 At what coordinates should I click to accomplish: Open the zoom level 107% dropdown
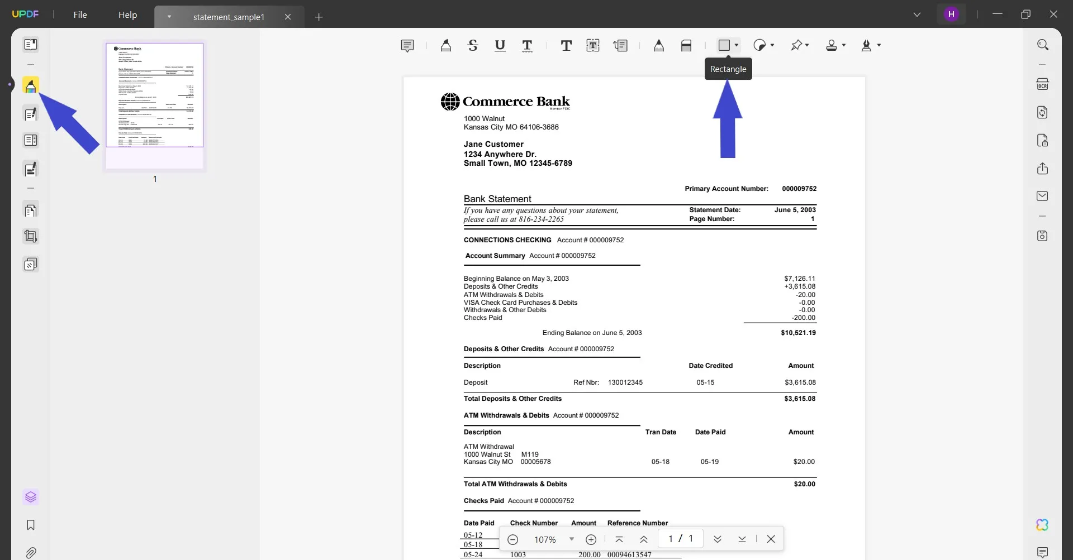[x=571, y=539]
